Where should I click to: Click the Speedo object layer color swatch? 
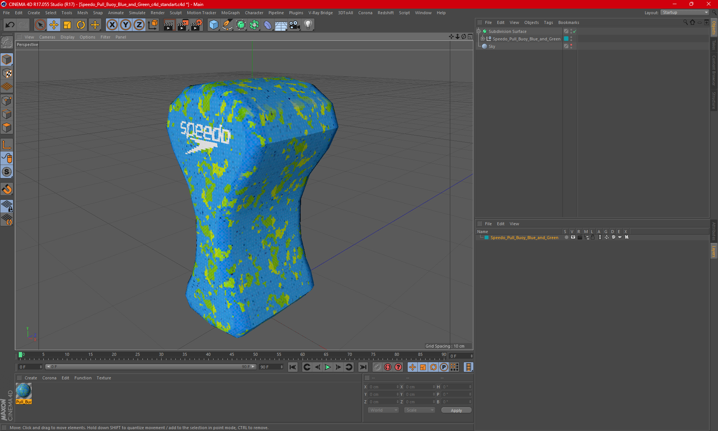(x=566, y=39)
